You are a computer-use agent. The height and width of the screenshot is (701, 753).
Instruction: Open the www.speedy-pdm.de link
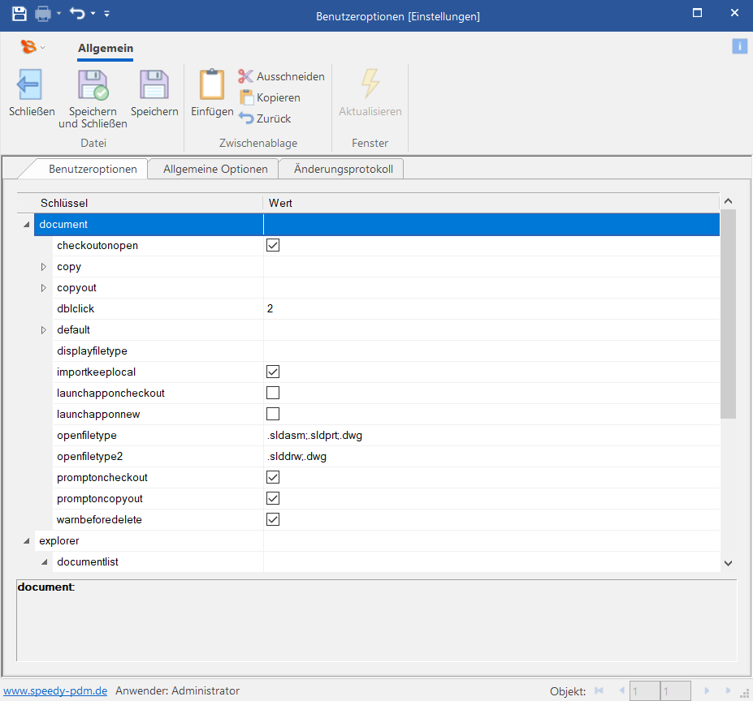[55, 691]
